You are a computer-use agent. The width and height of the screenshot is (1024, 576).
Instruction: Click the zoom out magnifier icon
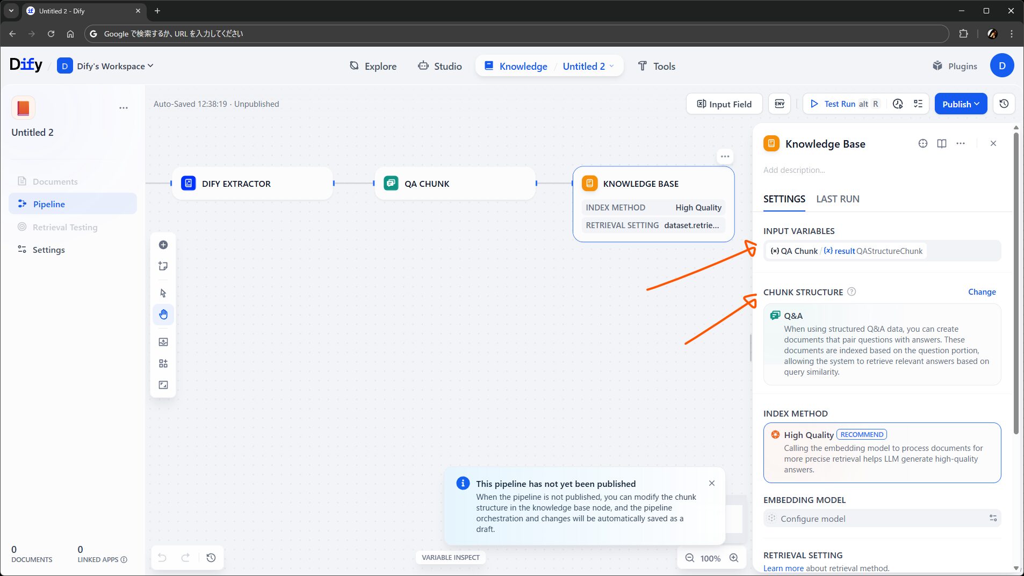tap(689, 558)
